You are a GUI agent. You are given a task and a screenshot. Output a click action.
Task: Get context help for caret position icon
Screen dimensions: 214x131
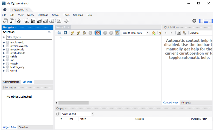click(x=179, y=33)
